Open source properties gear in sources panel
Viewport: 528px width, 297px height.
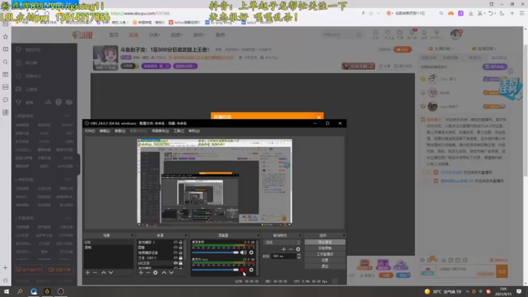point(155,273)
